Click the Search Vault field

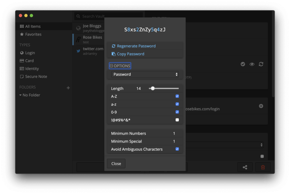108,16
